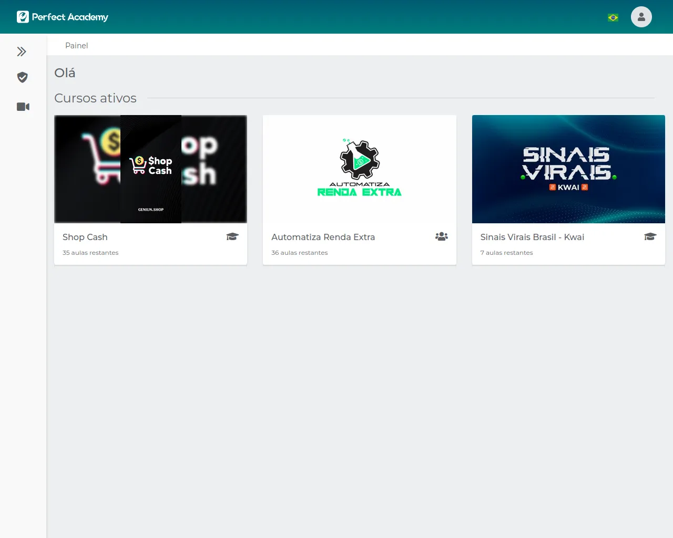Image resolution: width=673 pixels, height=538 pixels.
Task: Click graduation cap icon on Sinais Virais
Action: [650, 236]
